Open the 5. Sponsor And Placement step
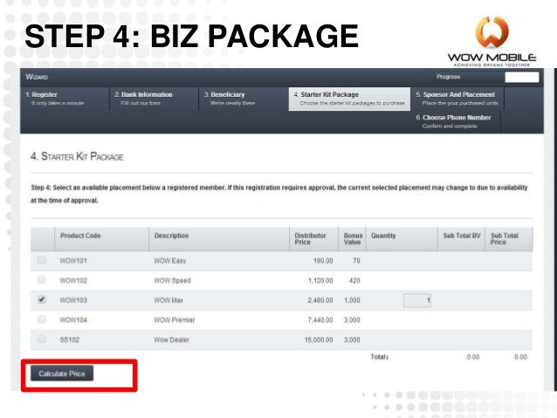The height and width of the screenshot is (418, 557). click(x=457, y=99)
